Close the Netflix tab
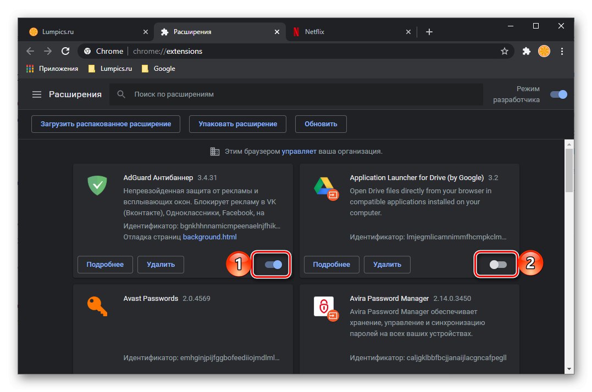This screenshot has height=392, width=592. coord(408,32)
